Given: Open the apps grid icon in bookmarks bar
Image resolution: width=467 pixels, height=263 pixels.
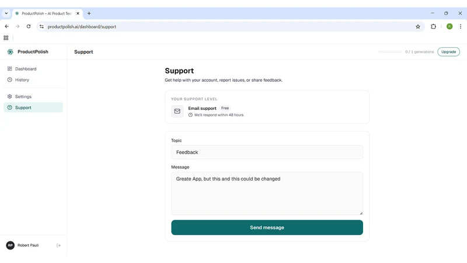Looking at the screenshot, I should (x=6, y=38).
